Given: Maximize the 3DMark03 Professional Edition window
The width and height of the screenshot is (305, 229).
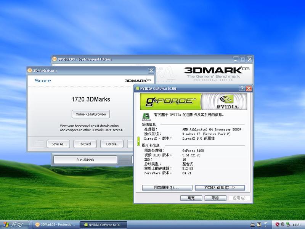Looking at the screenshot, I should pyautogui.click(x=243, y=59).
